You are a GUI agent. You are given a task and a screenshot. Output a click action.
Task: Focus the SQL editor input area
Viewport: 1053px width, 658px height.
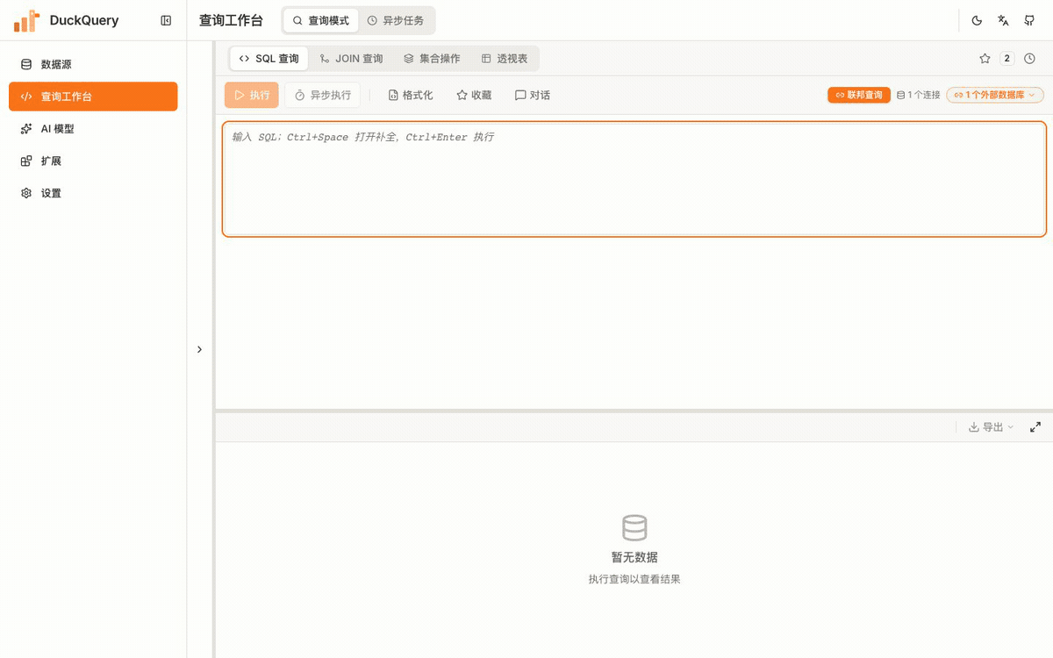point(634,179)
